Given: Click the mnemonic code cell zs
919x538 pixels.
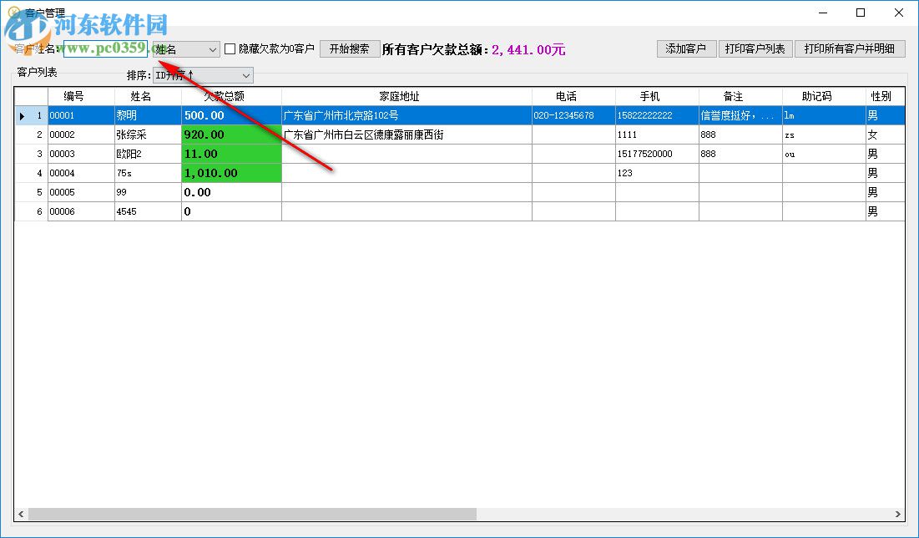Looking at the screenshot, I should [824, 135].
